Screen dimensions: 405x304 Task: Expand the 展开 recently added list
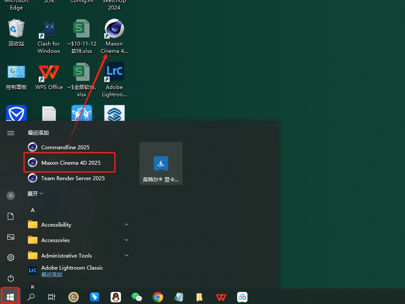tap(35, 193)
